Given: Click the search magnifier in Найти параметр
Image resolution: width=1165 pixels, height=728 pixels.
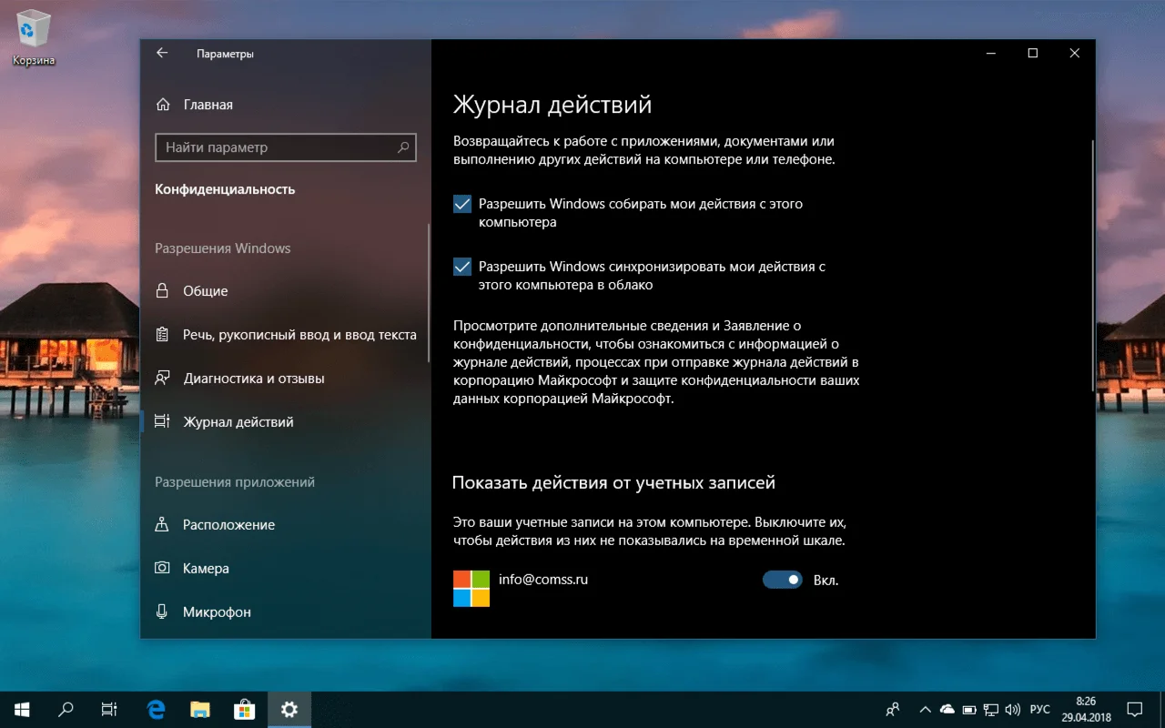Looking at the screenshot, I should 403,147.
